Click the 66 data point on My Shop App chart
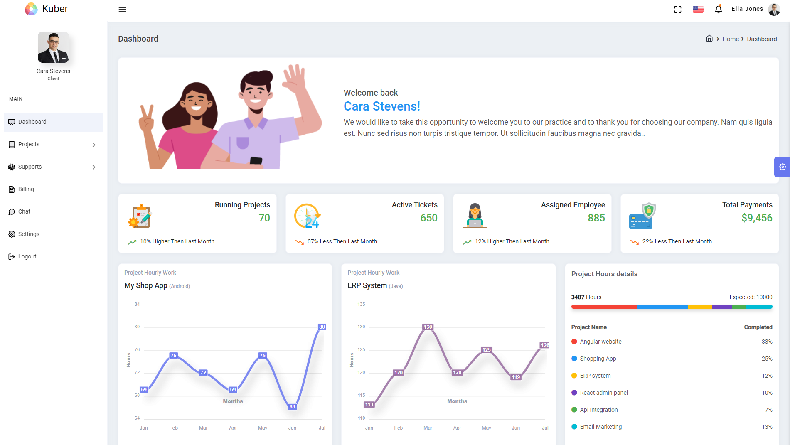 293,407
